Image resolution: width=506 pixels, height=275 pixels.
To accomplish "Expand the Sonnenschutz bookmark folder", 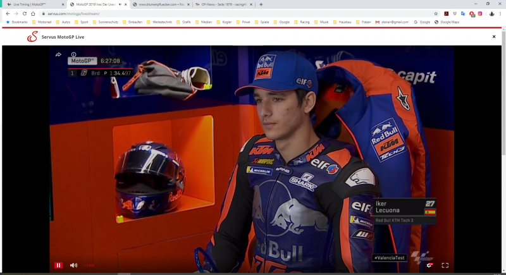I will click(x=105, y=22).
